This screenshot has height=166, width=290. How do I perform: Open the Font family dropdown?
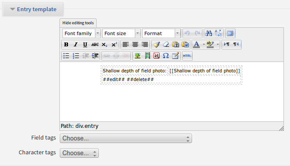tap(81, 33)
